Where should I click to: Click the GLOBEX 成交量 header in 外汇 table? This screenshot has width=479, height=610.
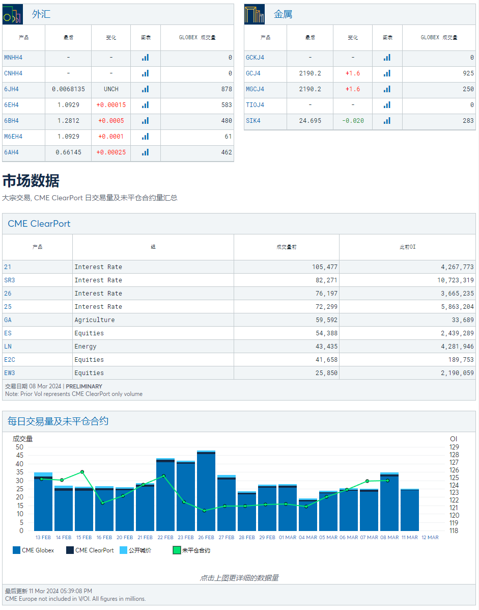(x=198, y=37)
